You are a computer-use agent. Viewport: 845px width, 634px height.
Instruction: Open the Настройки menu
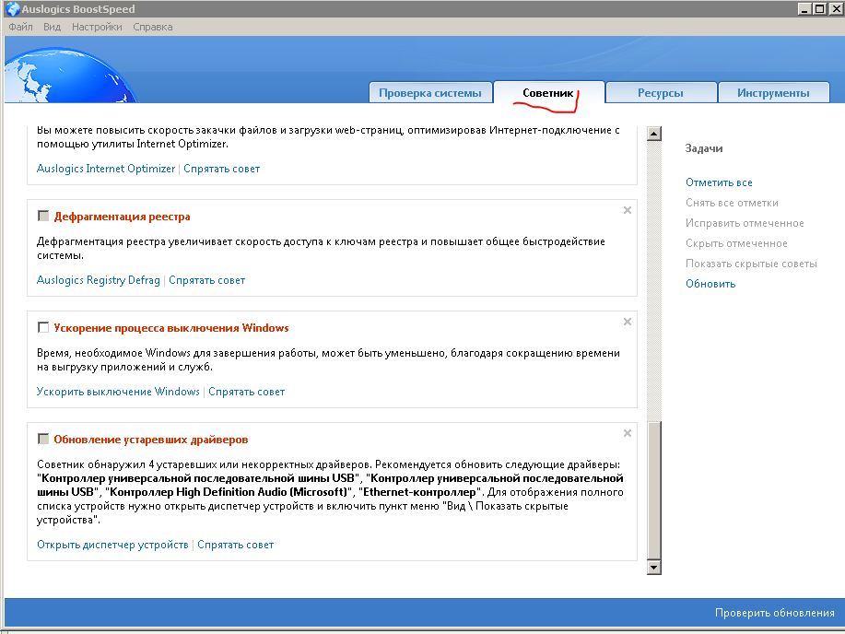[97, 27]
